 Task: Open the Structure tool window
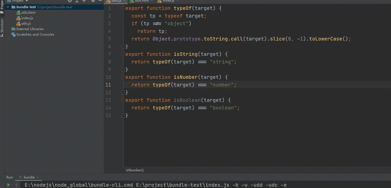[2, 28]
